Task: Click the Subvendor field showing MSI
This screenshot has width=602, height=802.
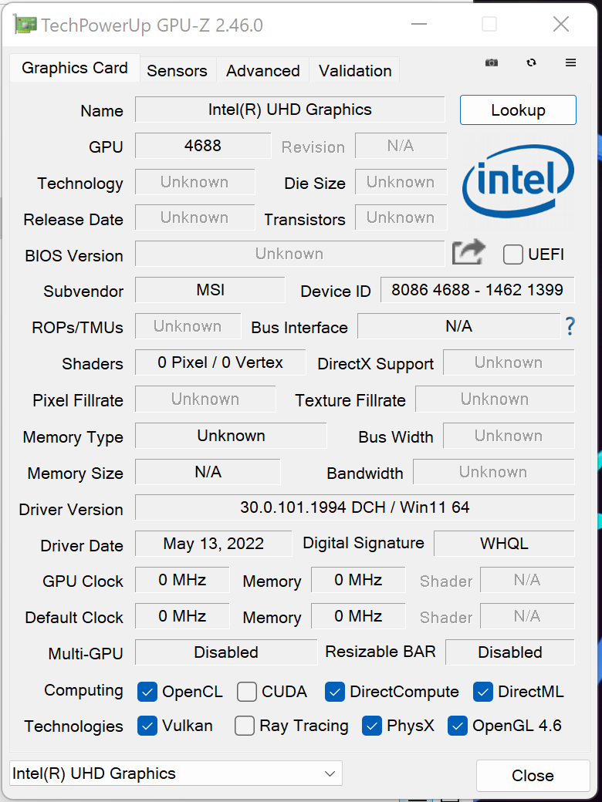Action: [x=210, y=290]
